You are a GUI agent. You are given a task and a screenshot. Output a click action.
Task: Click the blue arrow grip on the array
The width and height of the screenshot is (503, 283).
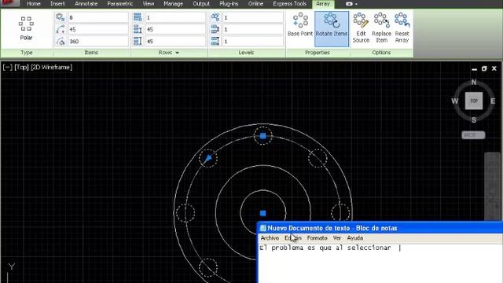point(207,158)
